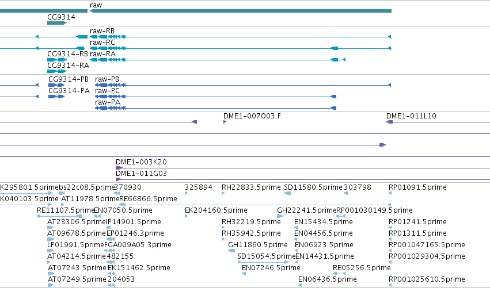Select EST EN15434.5prime
This screenshot has width=490, height=288.
324,222
